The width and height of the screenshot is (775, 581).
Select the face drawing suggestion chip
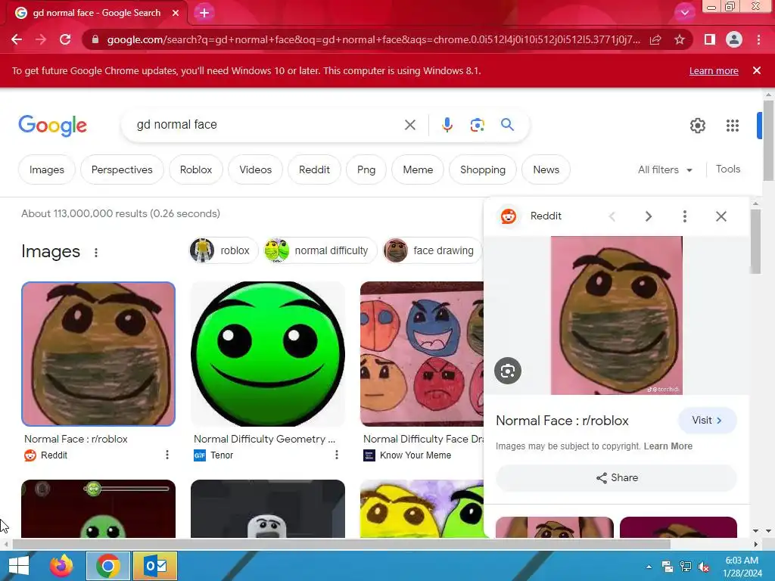pos(432,250)
